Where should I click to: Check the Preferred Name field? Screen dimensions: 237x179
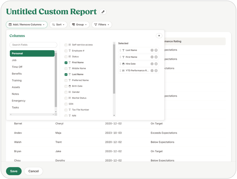tap(66, 80)
